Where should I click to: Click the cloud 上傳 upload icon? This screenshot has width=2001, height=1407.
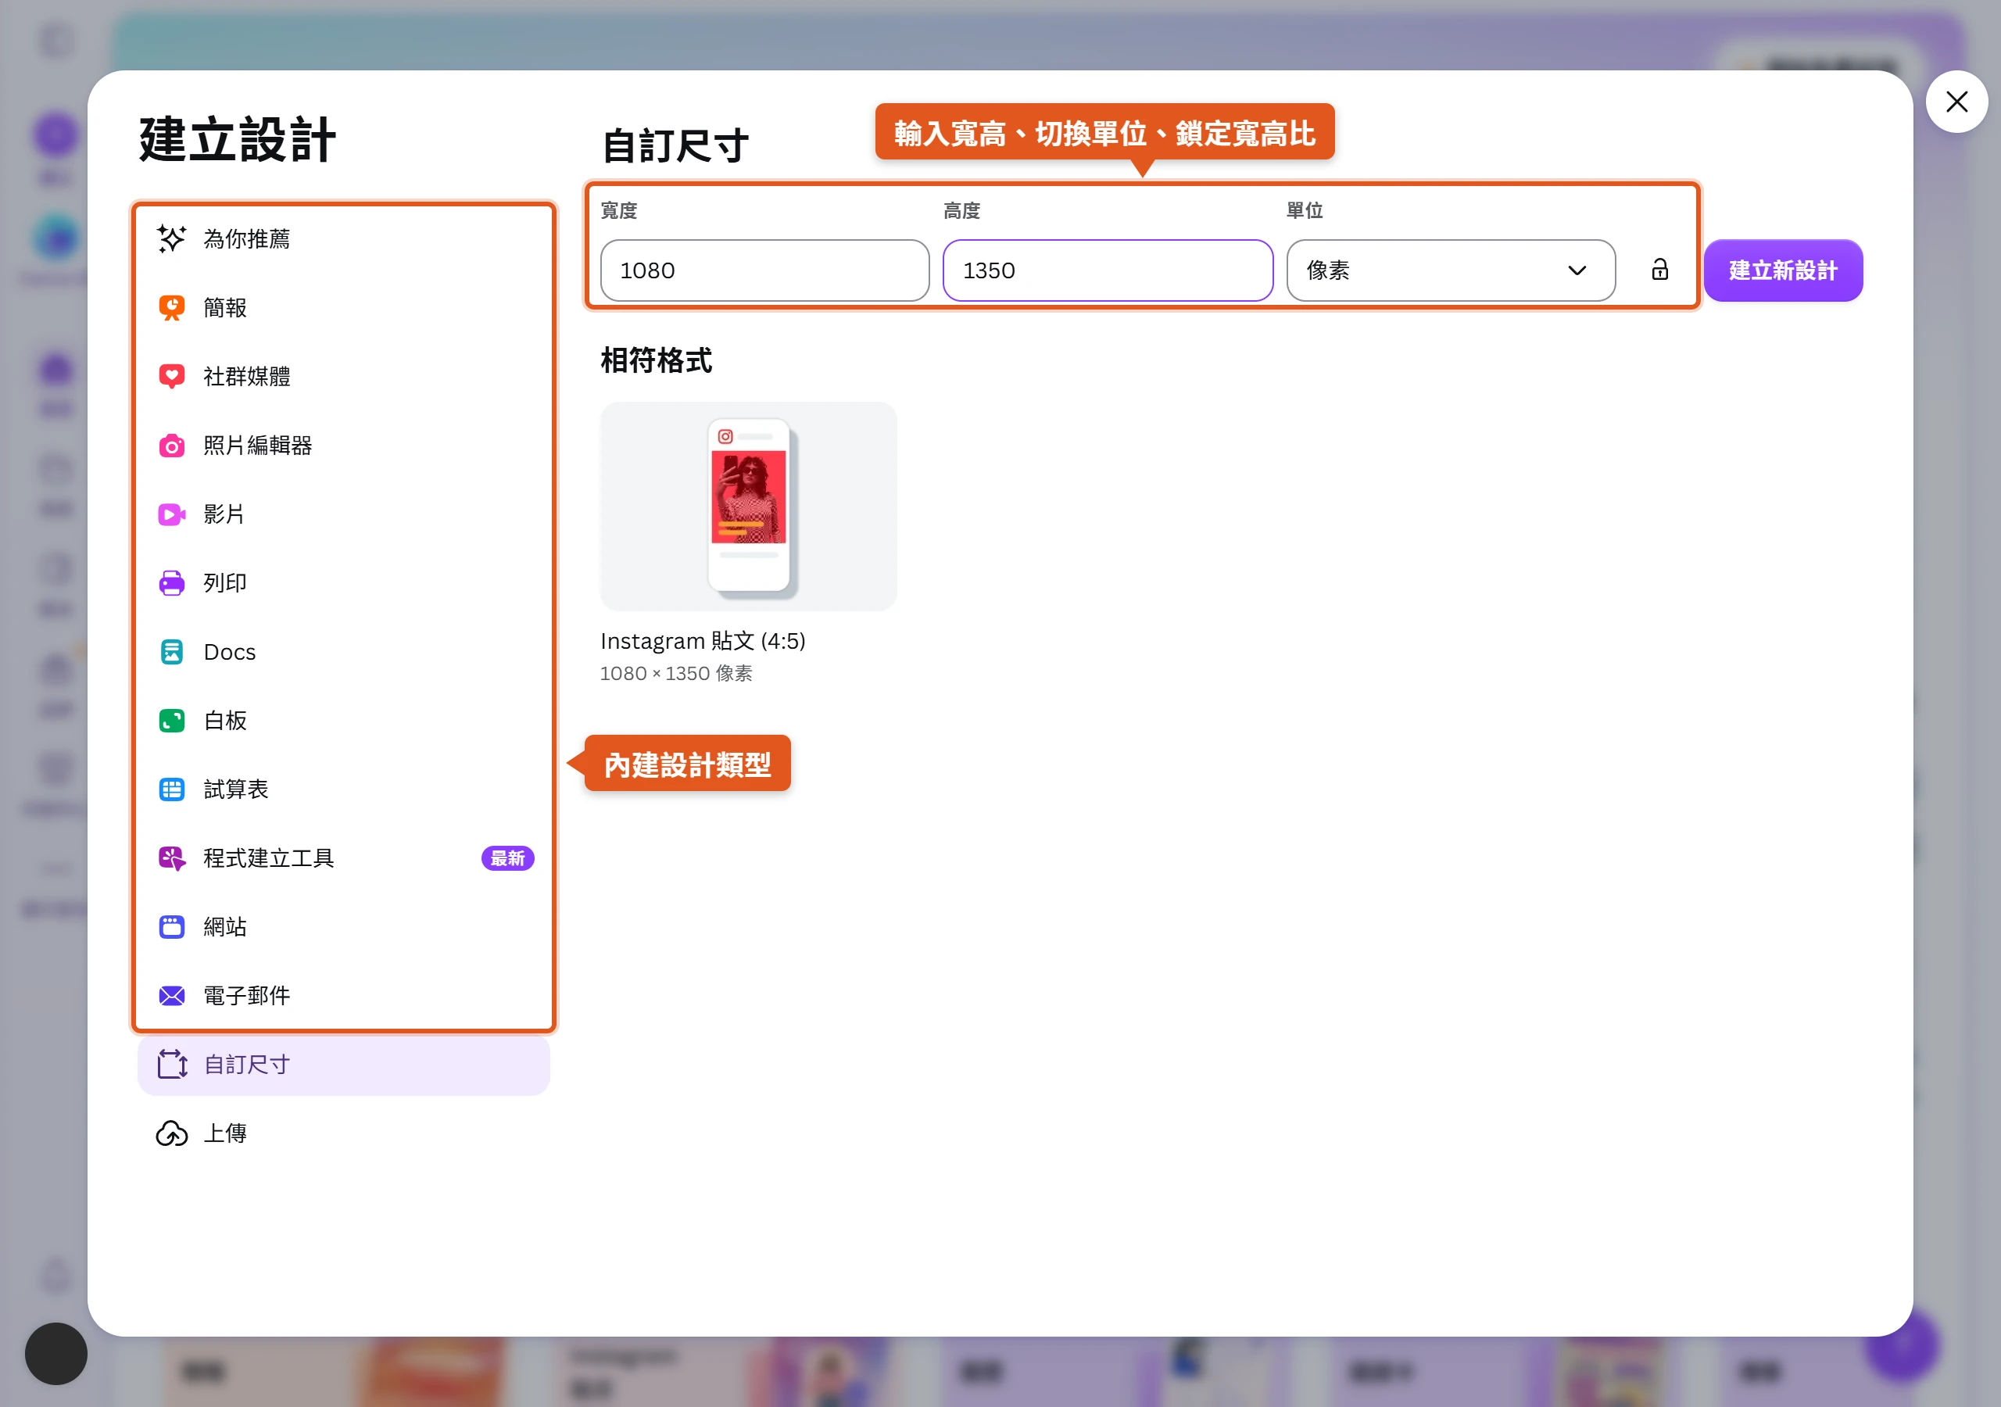(172, 1133)
